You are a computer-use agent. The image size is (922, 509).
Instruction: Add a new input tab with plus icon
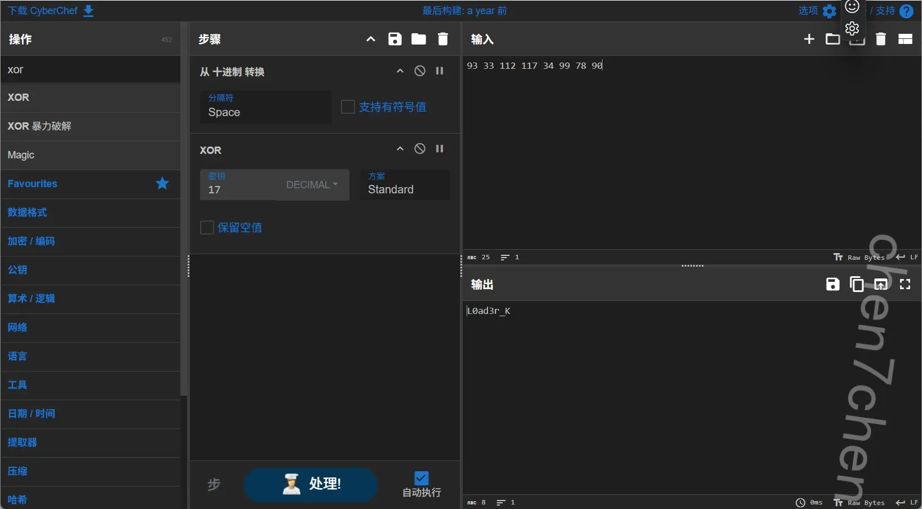pos(809,39)
